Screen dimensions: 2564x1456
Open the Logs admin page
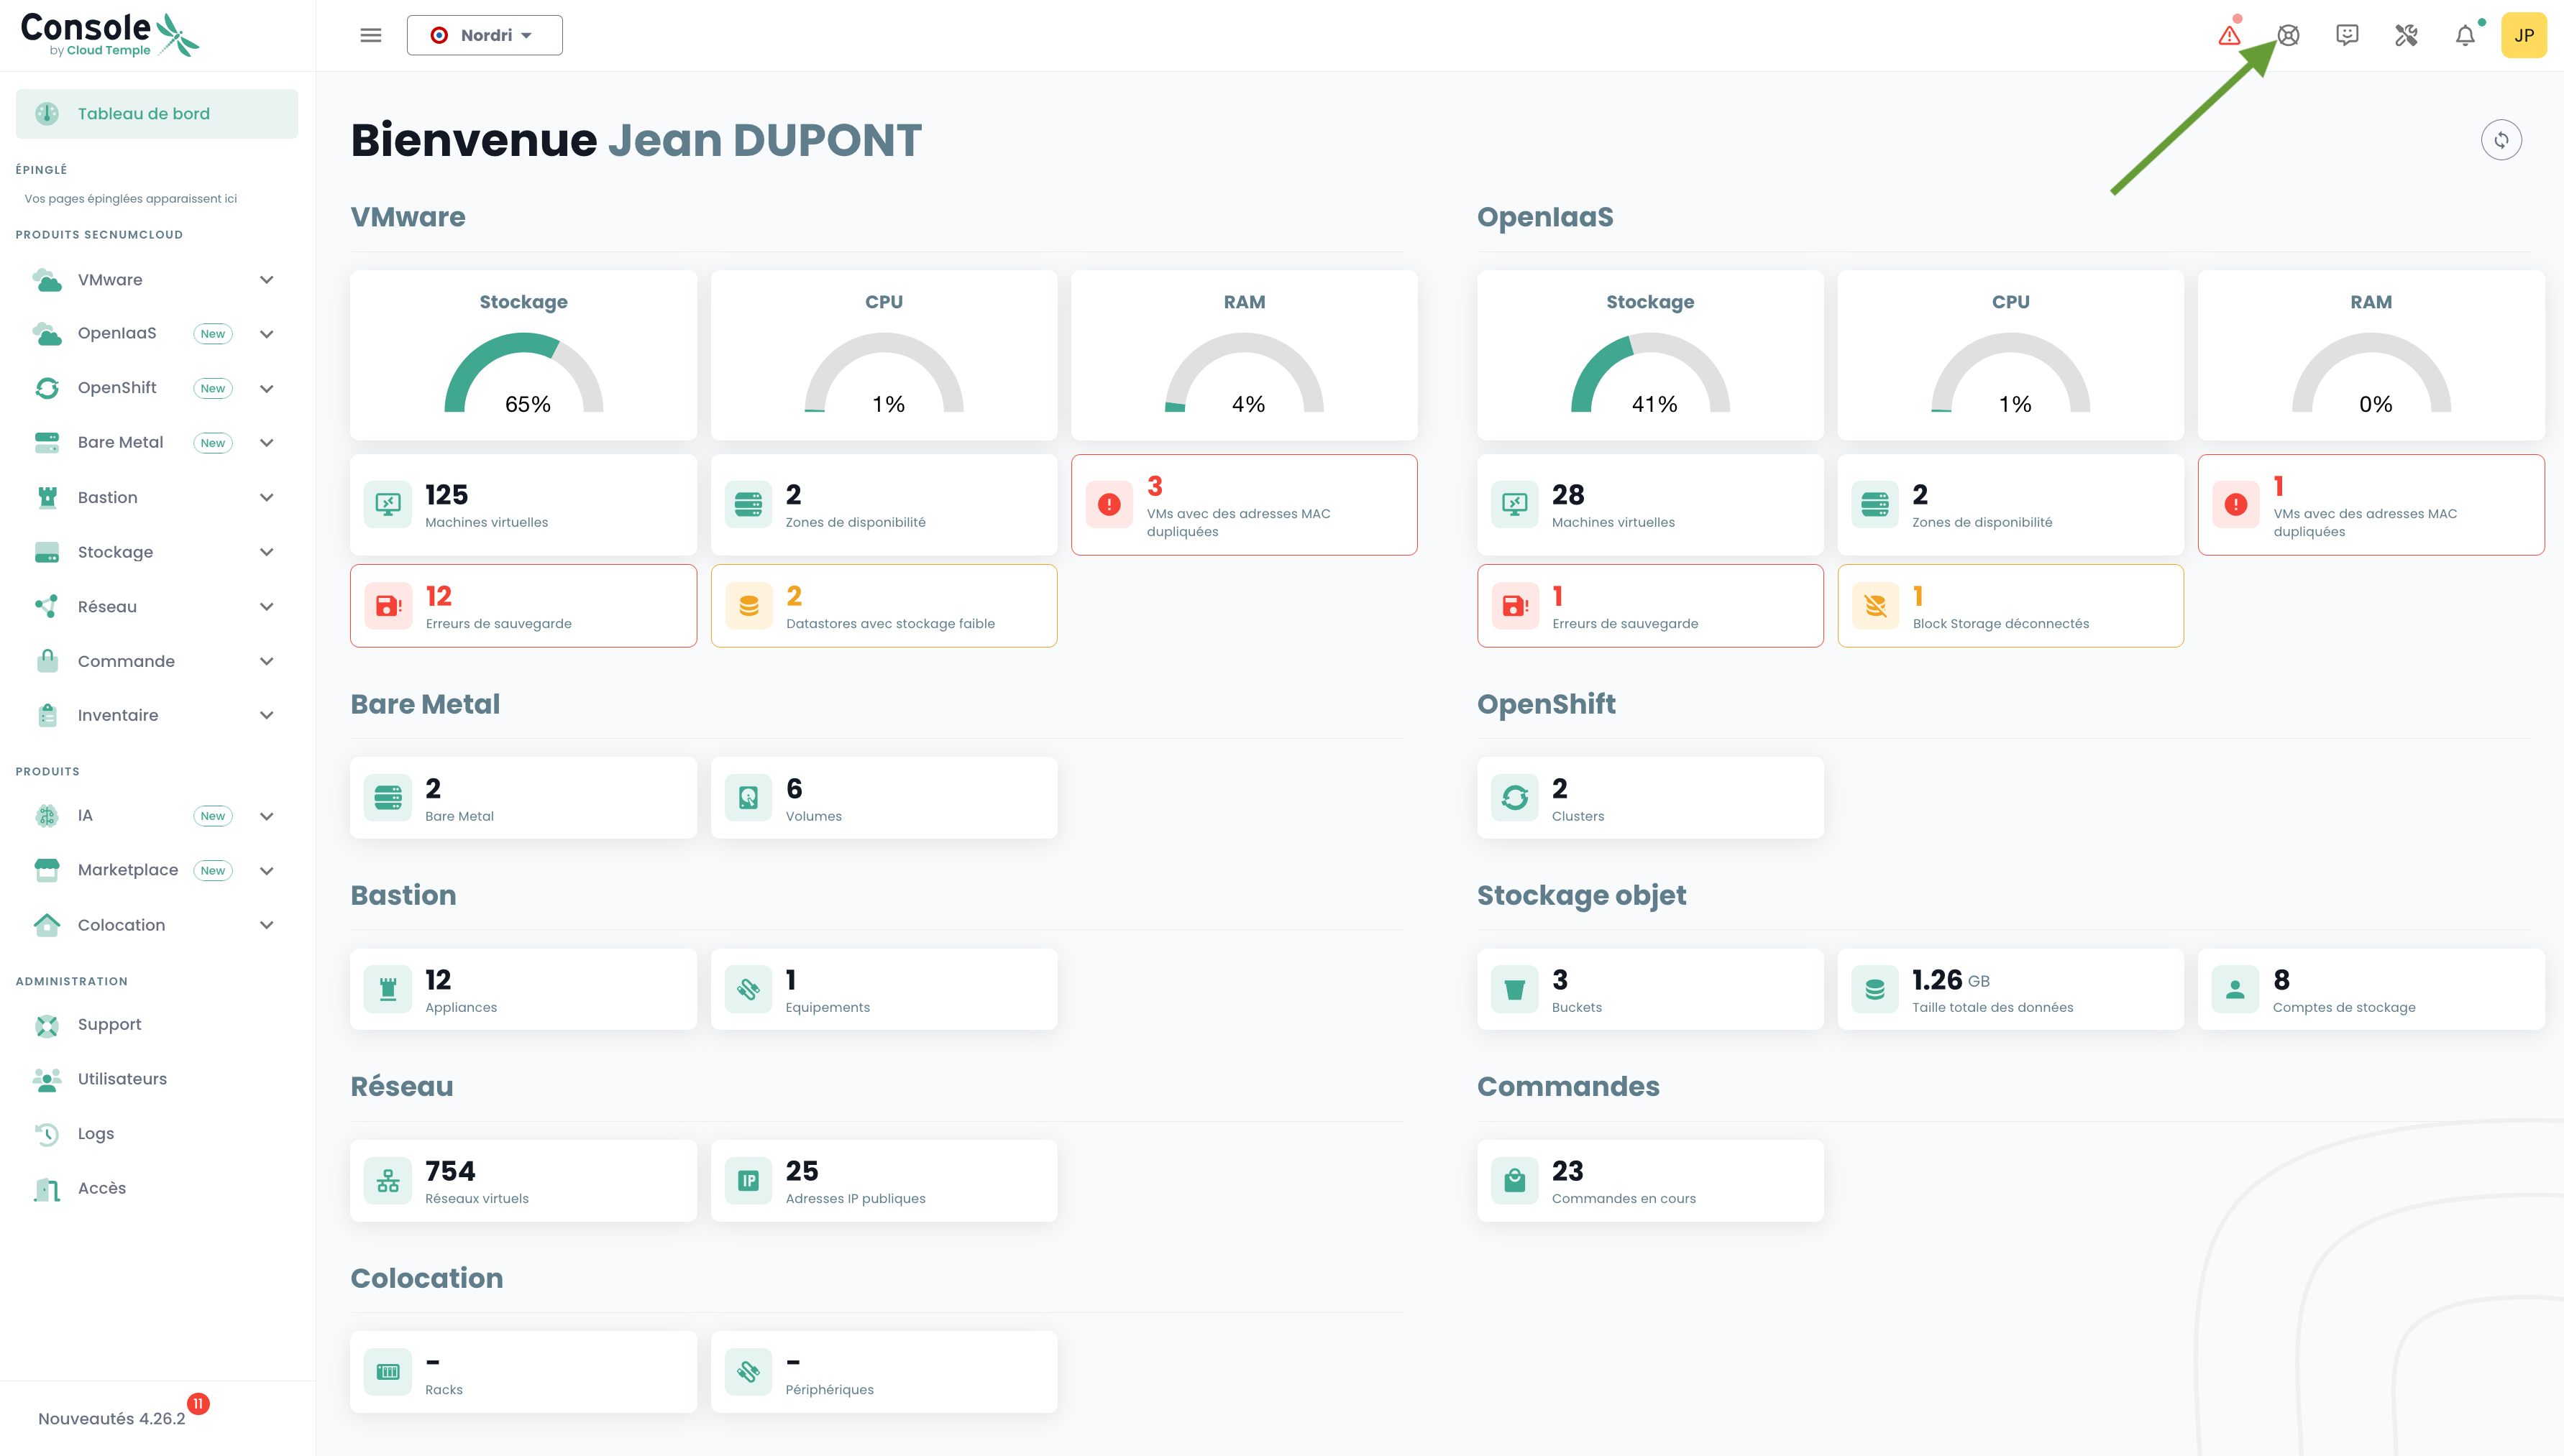96,1133
